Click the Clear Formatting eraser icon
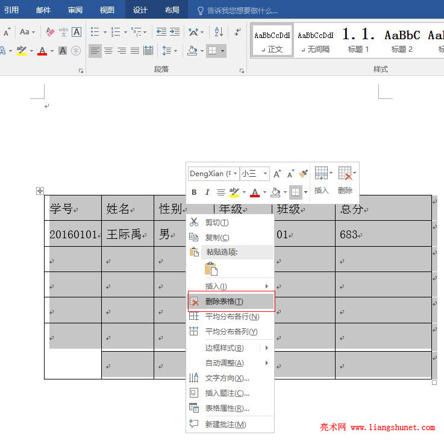The width and height of the screenshot is (444, 441). click(50, 32)
